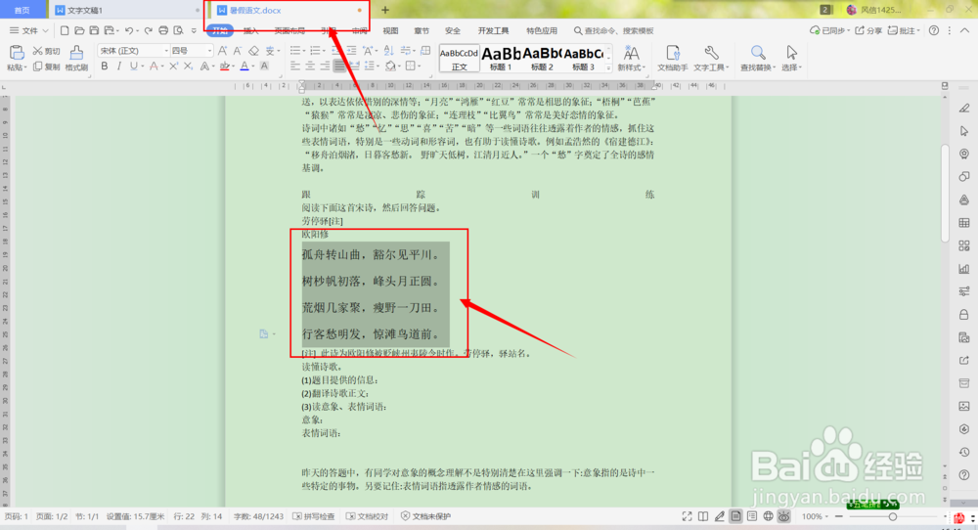
Task: Toggle underline formatting
Action: tap(135, 66)
